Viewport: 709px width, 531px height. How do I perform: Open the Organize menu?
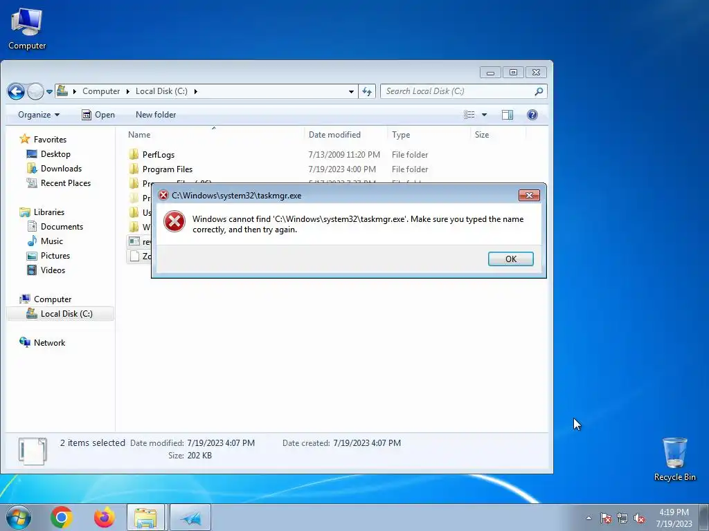pos(39,115)
